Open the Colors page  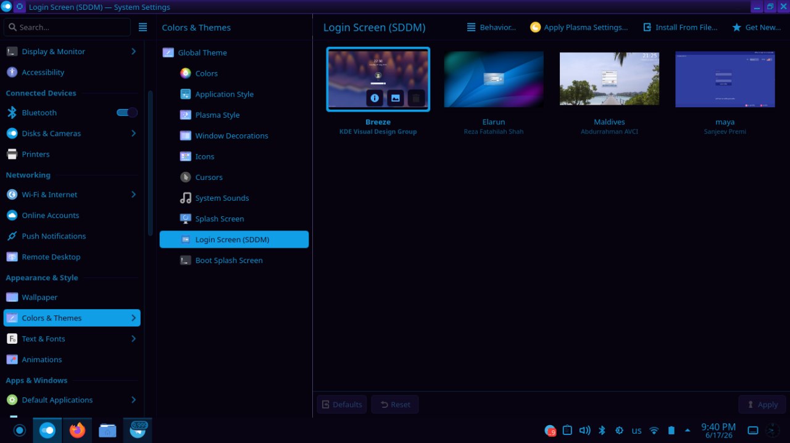[234, 73]
